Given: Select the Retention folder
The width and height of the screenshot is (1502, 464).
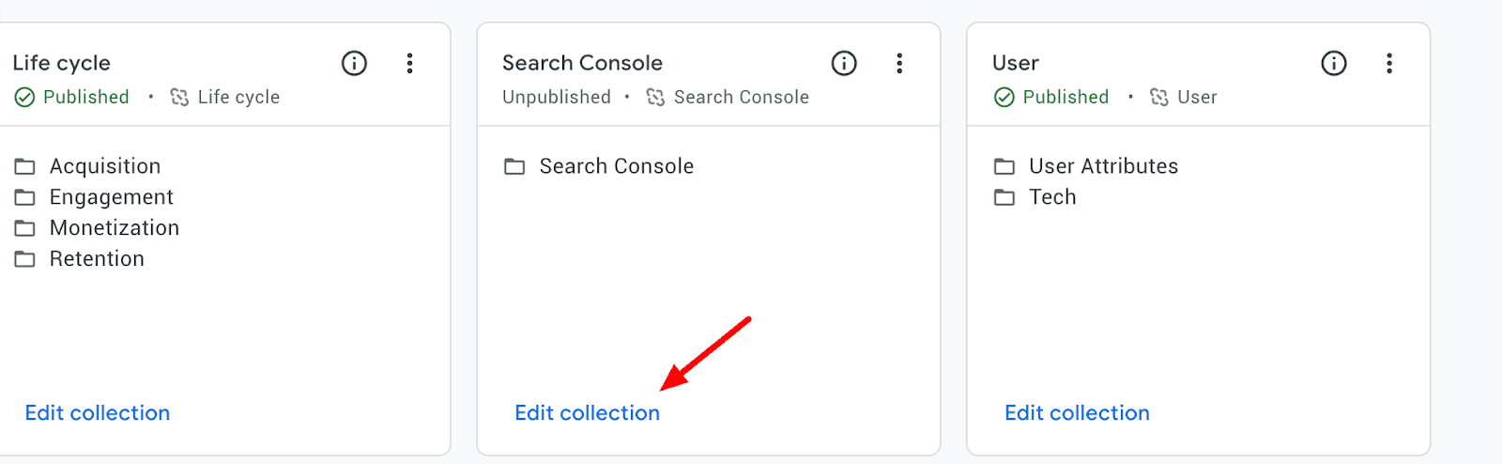Looking at the screenshot, I should [x=80, y=259].
